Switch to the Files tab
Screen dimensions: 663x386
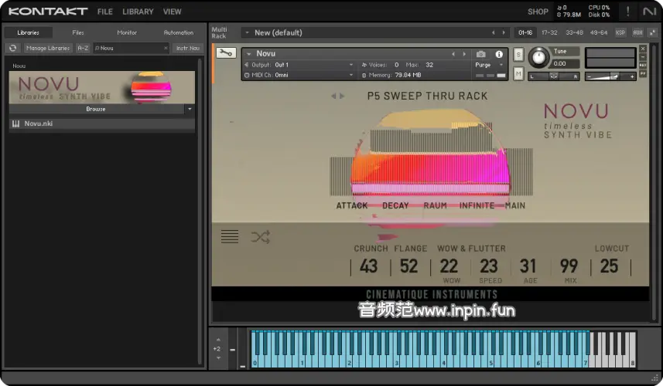click(78, 32)
